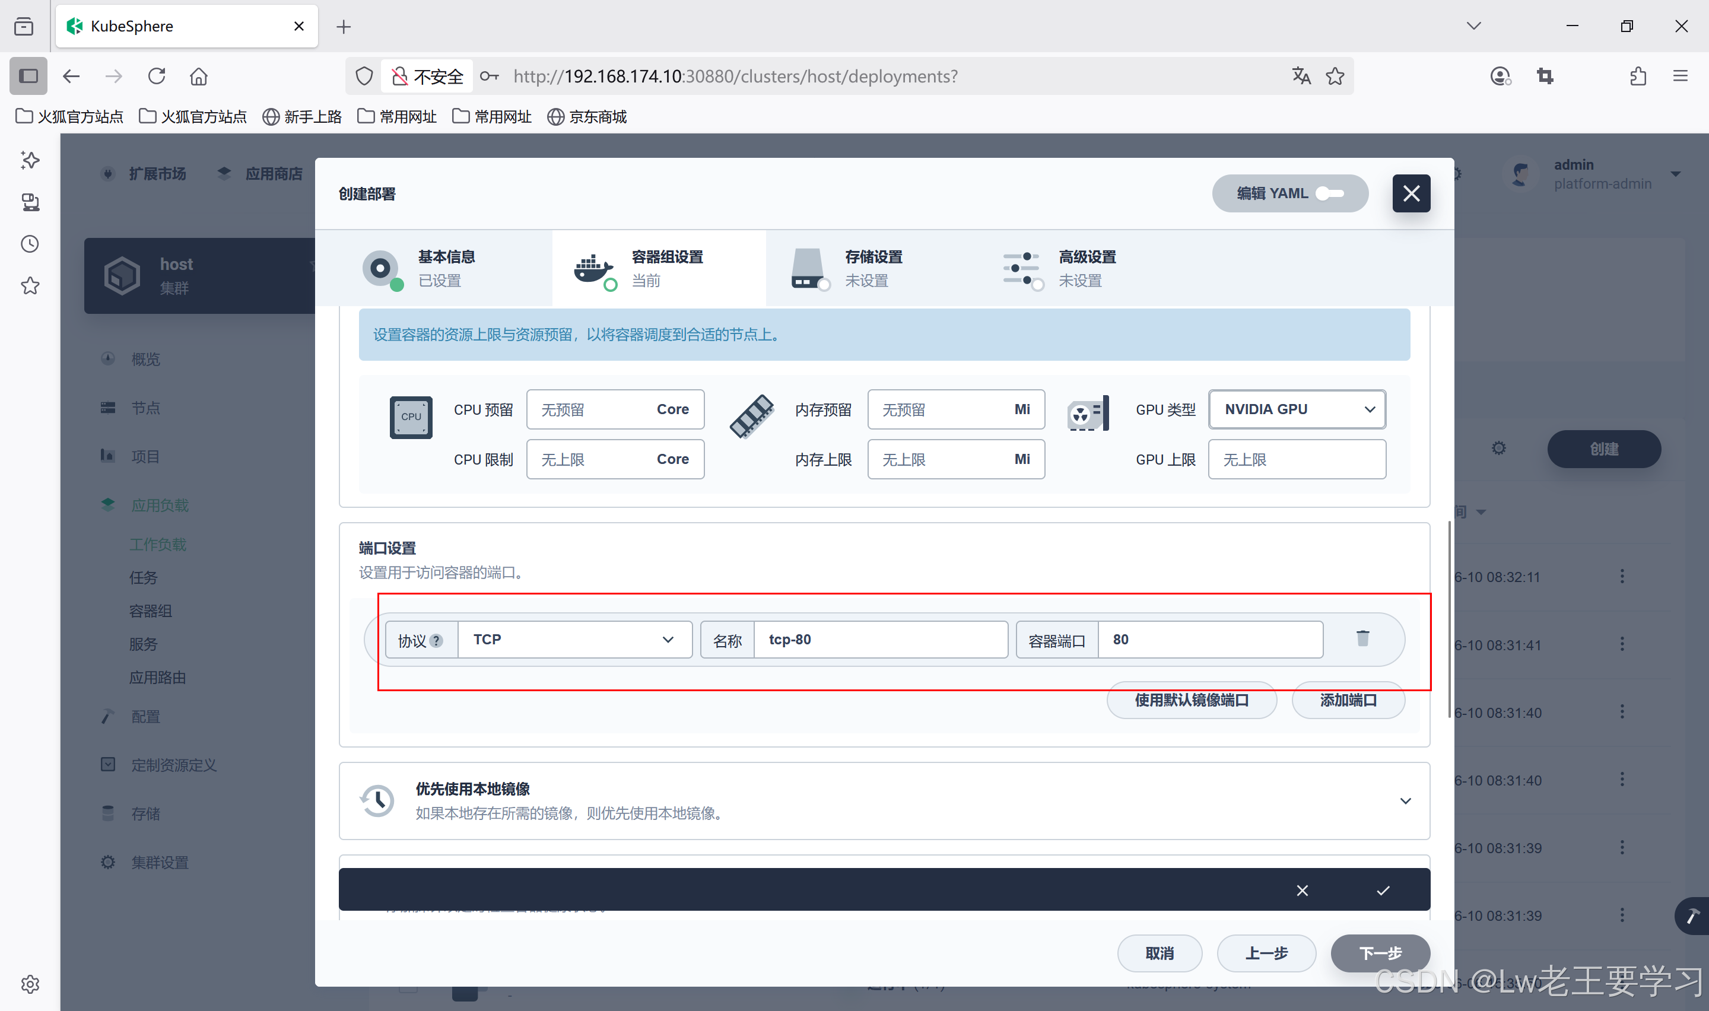Click the 存储设置 disk icon

pyautogui.click(x=809, y=269)
